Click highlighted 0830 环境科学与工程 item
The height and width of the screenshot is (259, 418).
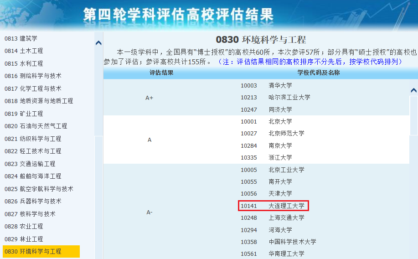[x=41, y=252]
